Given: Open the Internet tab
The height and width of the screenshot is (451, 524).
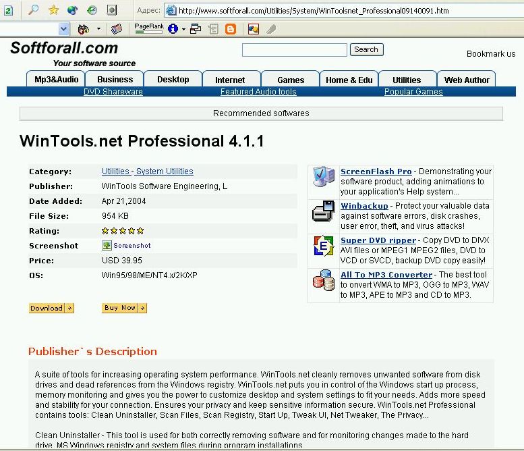Looking at the screenshot, I should [230, 80].
